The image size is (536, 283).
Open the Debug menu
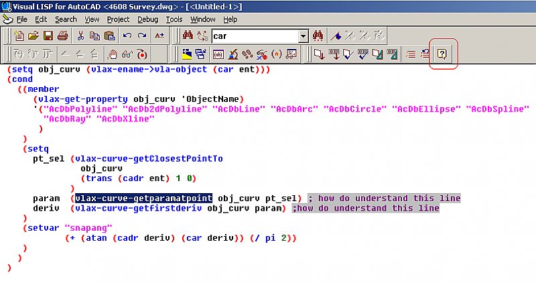(x=147, y=19)
